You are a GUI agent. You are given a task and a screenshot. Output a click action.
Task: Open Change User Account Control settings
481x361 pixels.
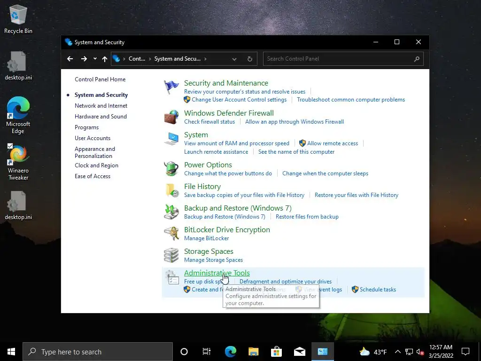[x=239, y=100]
